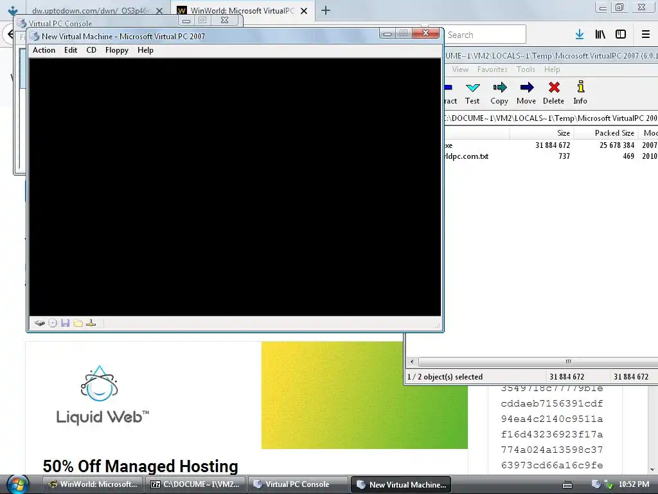Click the Windows Start orb
Screen dimensions: 658x494
tap(17, 484)
